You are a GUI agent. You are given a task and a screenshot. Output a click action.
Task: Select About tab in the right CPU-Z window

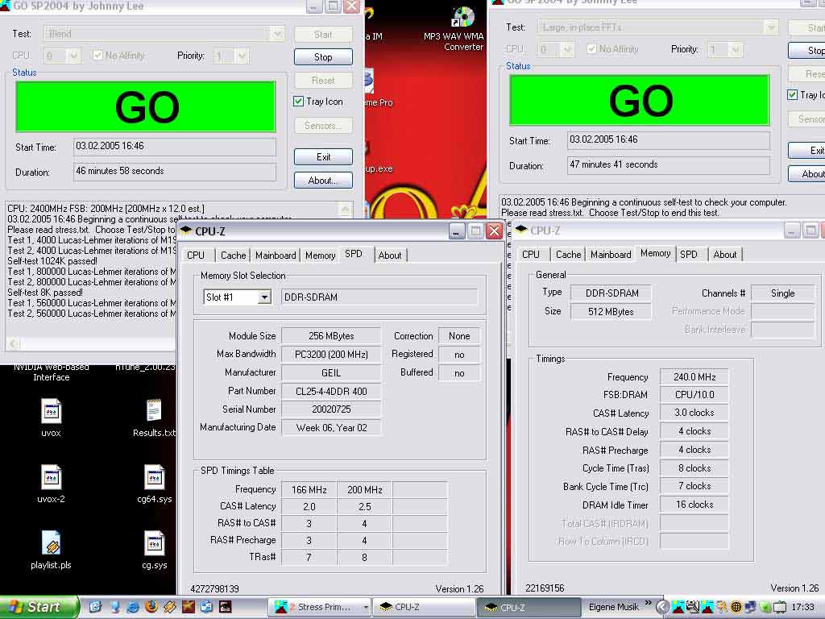[725, 254]
